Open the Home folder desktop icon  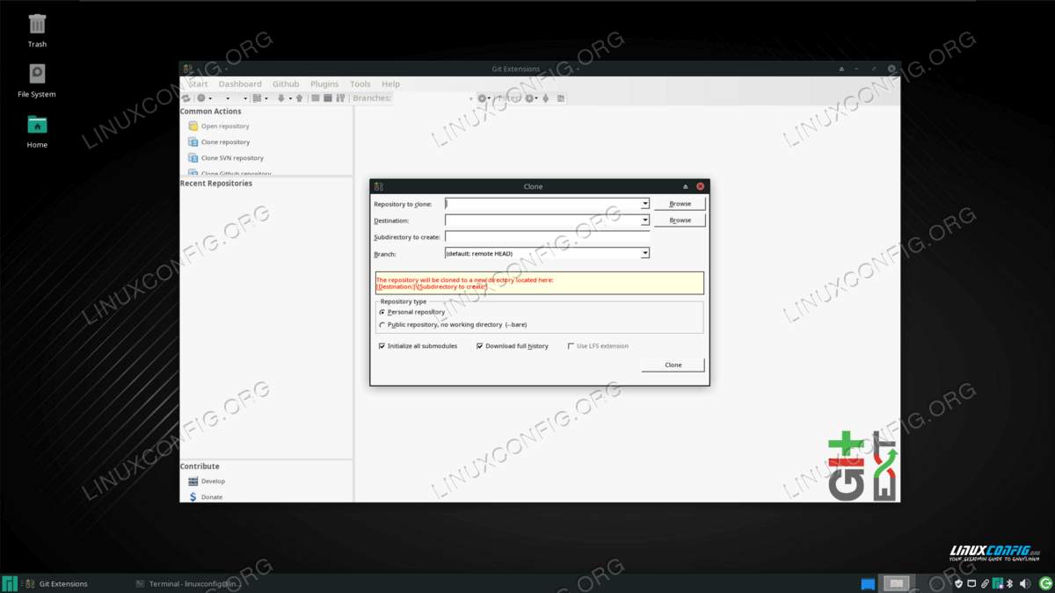click(x=37, y=125)
